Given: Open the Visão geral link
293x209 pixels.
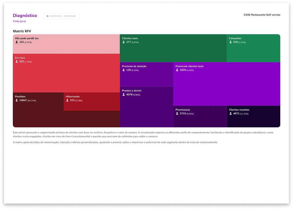Looking at the screenshot, I should (x=19, y=21).
